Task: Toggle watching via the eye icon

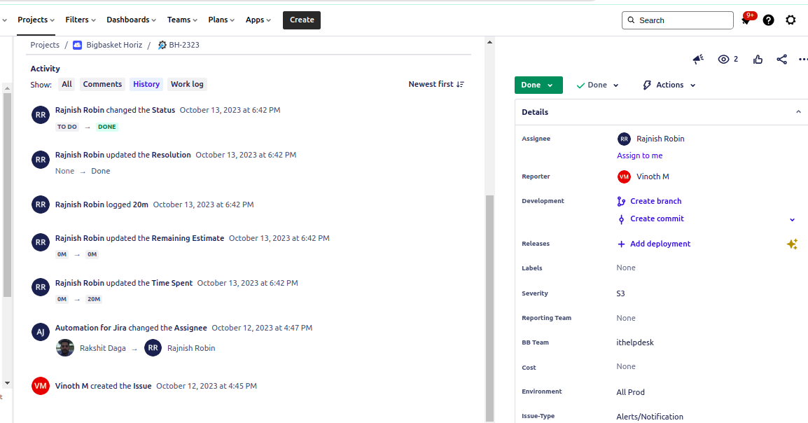Action: click(x=723, y=59)
